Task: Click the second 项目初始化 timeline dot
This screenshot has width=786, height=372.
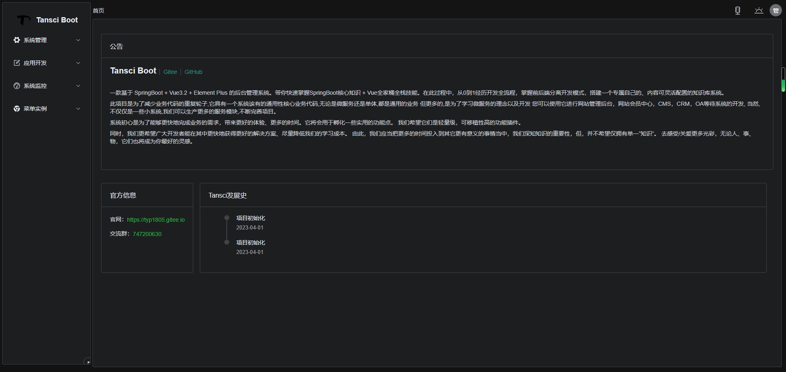Action: click(x=227, y=242)
